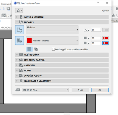Confirm with the OK button
This screenshot has width=118, height=115.
pos(100,90)
